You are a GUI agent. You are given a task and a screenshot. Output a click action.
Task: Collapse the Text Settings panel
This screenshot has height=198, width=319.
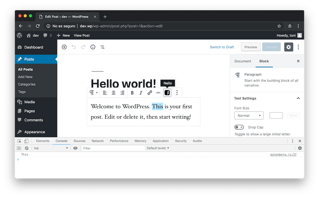(x=298, y=98)
